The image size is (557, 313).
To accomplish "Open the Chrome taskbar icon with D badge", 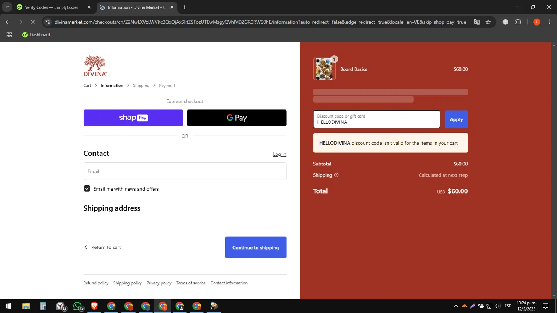I will [x=197, y=306].
